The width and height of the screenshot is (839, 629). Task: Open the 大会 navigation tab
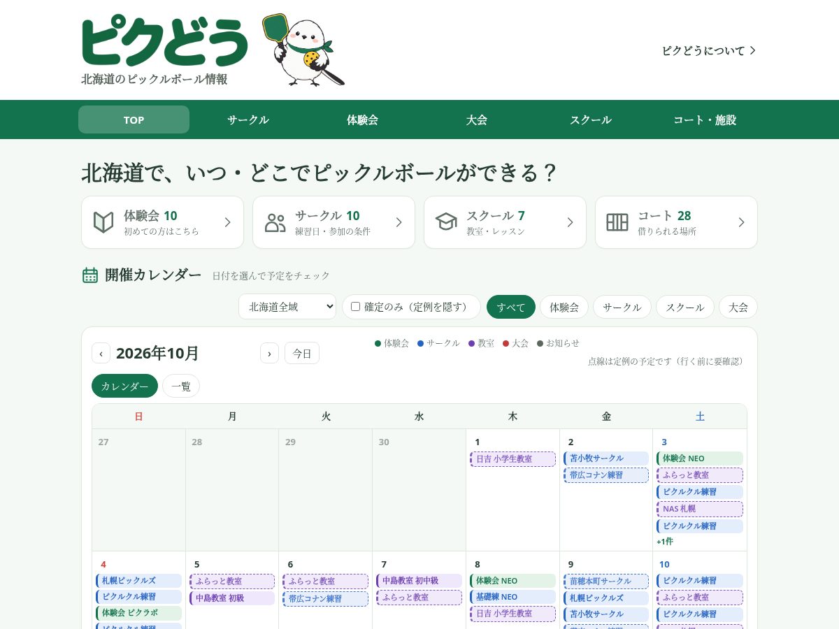tap(477, 120)
